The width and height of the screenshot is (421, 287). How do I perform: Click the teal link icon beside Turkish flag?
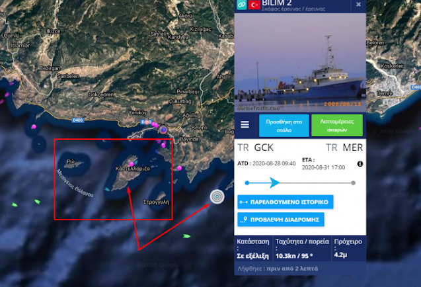(242, 5)
